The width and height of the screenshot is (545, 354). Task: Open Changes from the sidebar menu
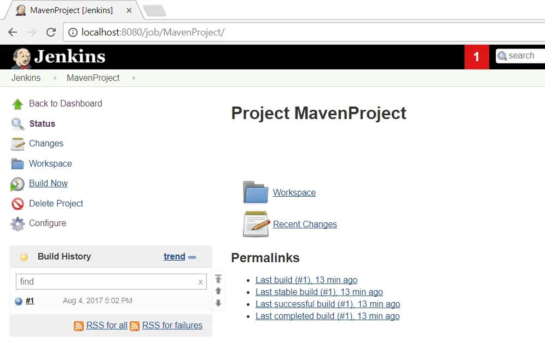pyautogui.click(x=46, y=144)
